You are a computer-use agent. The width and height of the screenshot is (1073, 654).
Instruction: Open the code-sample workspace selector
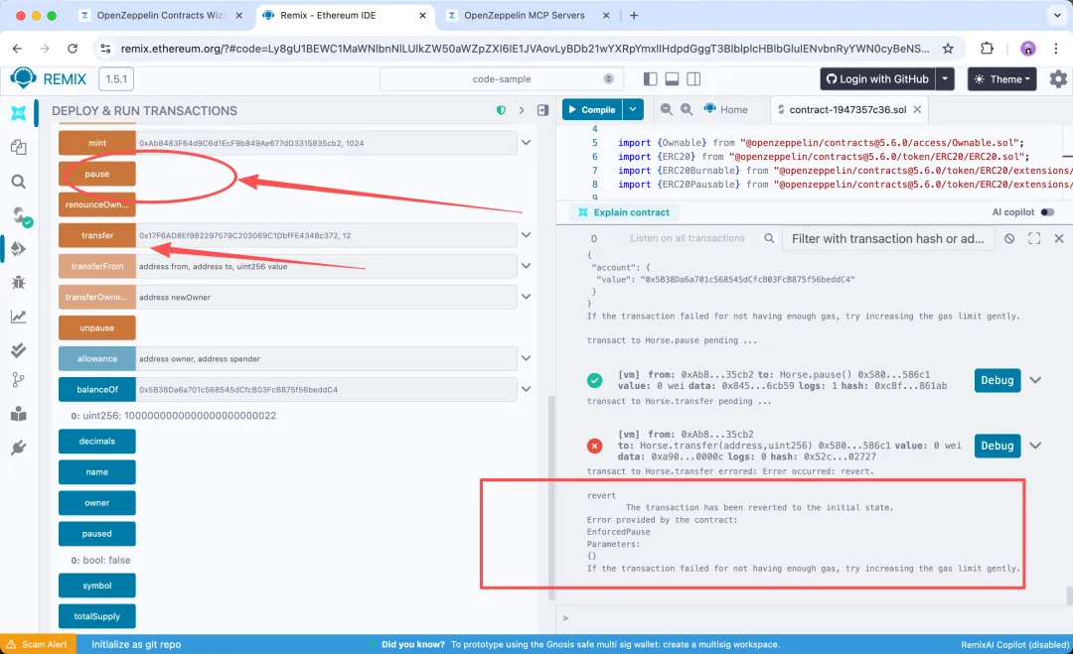tap(501, 78)
